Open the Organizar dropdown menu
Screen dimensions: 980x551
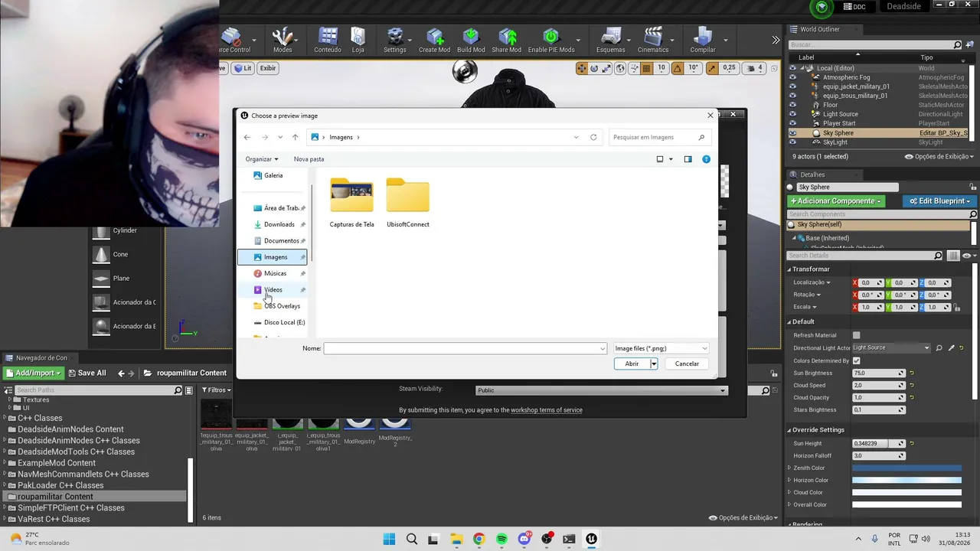(x=262, y=159)
